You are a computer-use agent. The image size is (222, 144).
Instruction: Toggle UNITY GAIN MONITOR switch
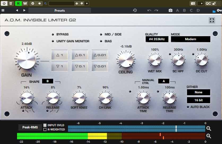pos(53,41)
